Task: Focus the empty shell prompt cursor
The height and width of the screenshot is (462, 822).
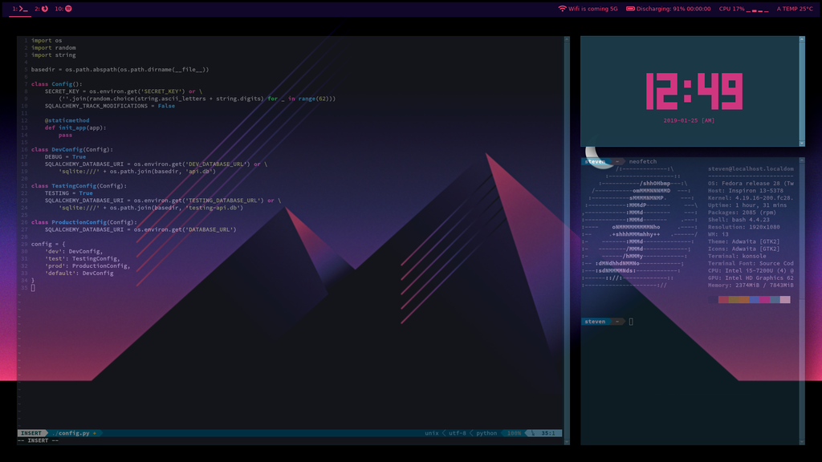Action: click(x=631, y=322)
